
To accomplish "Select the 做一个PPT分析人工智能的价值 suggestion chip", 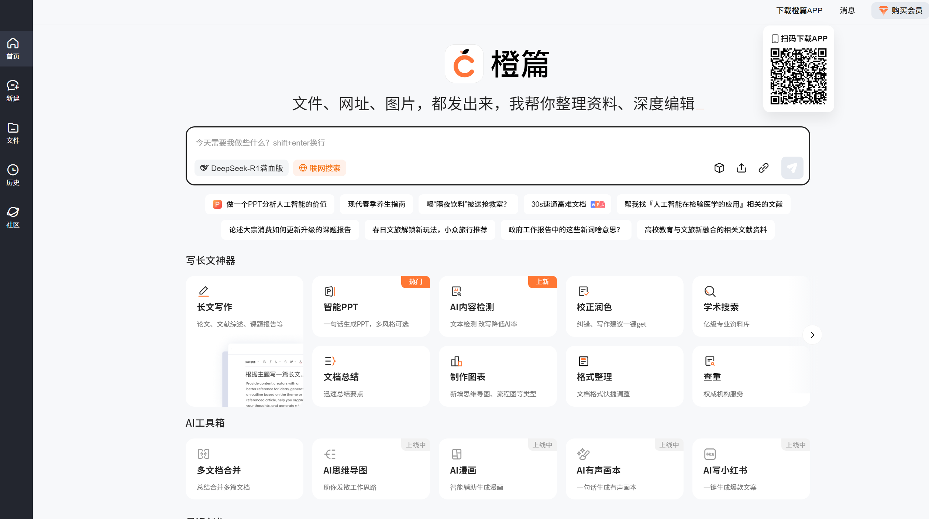I will (269, 204).
